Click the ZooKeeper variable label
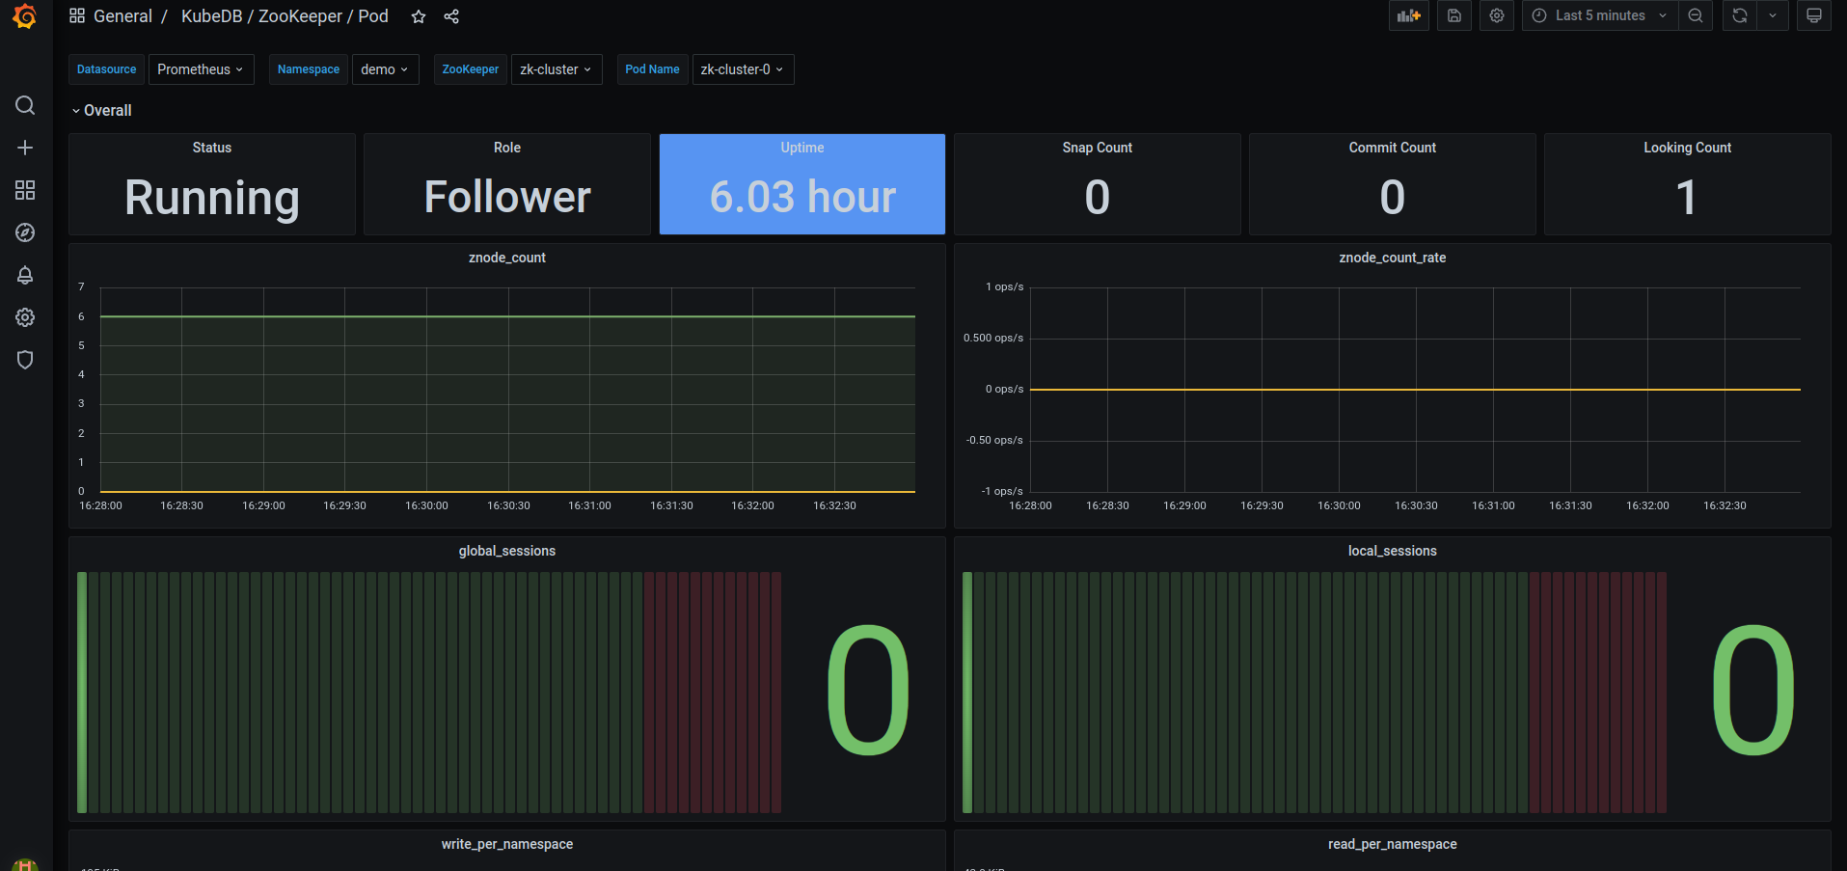 click(471, 69)
